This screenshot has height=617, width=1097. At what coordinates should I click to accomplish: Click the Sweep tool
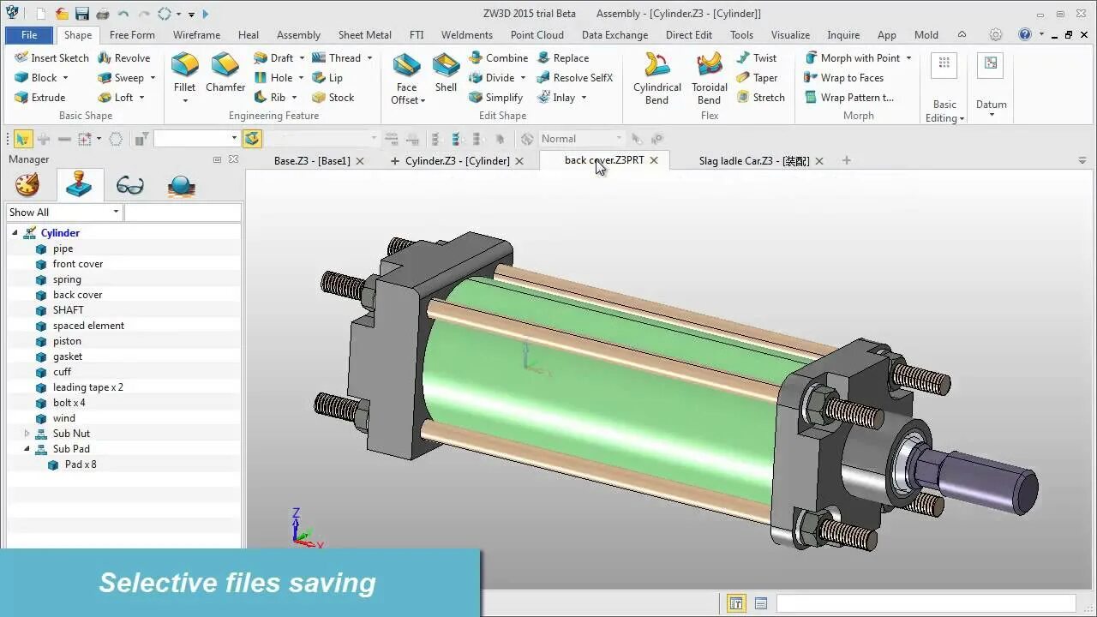[120, 78]
